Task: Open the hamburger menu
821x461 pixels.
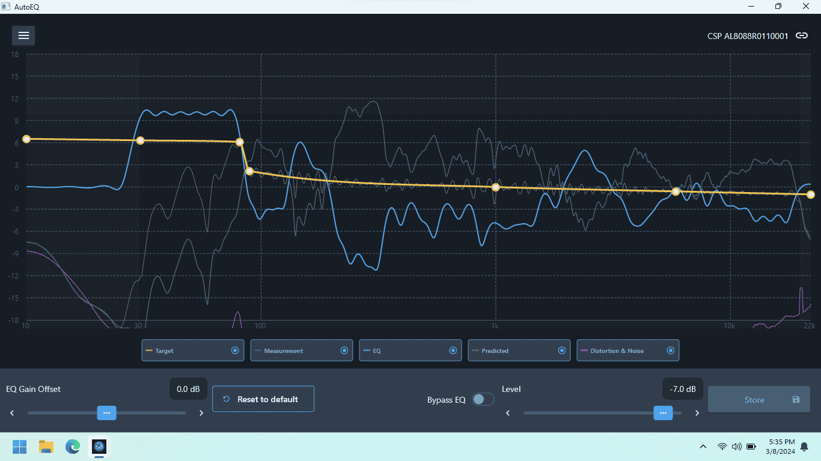Action: [23, 35]
